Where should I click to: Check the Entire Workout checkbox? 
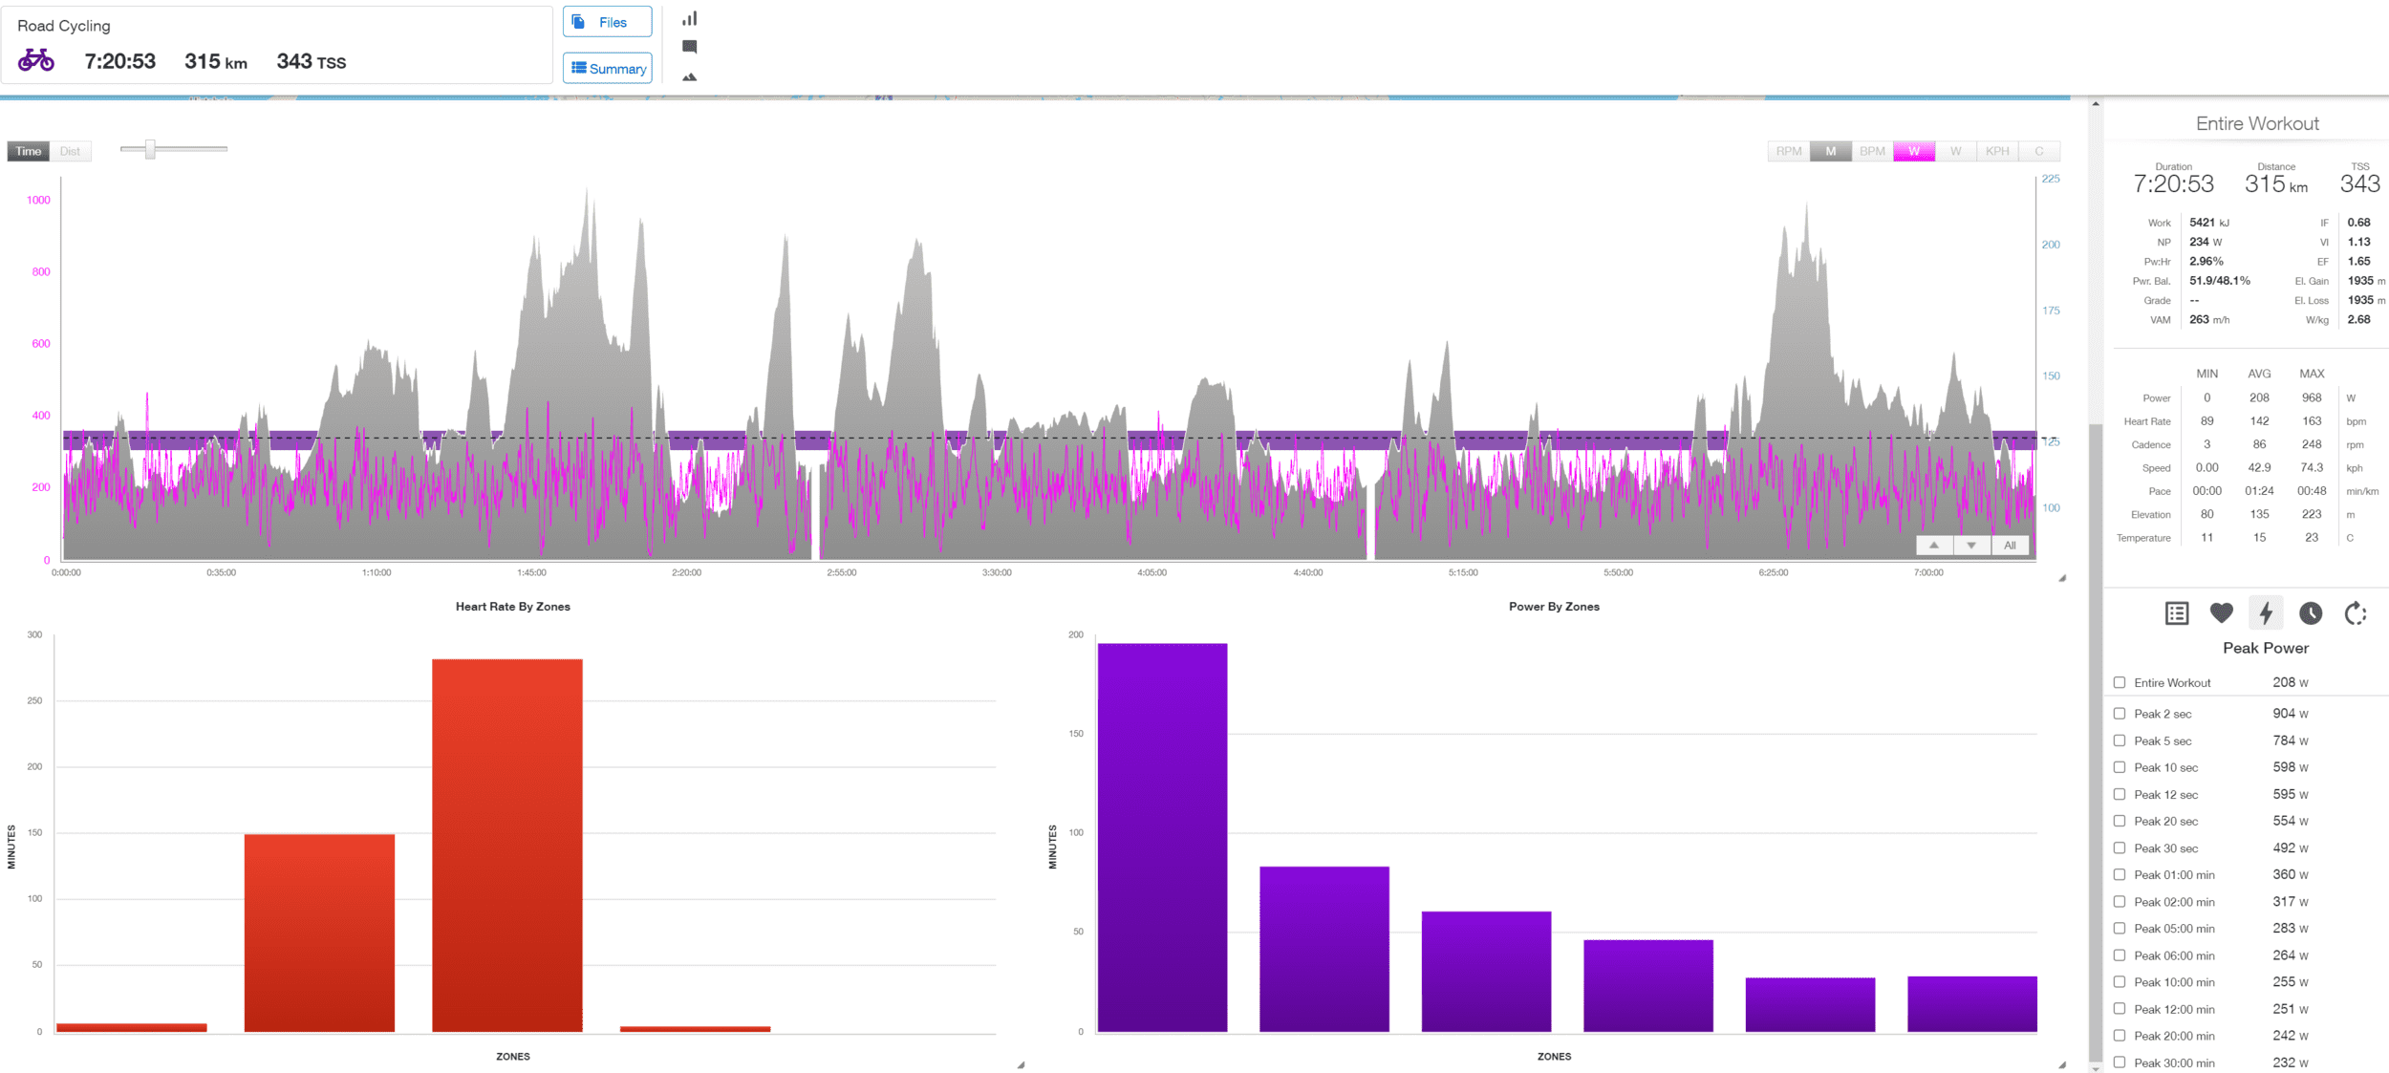point(2120,683)
